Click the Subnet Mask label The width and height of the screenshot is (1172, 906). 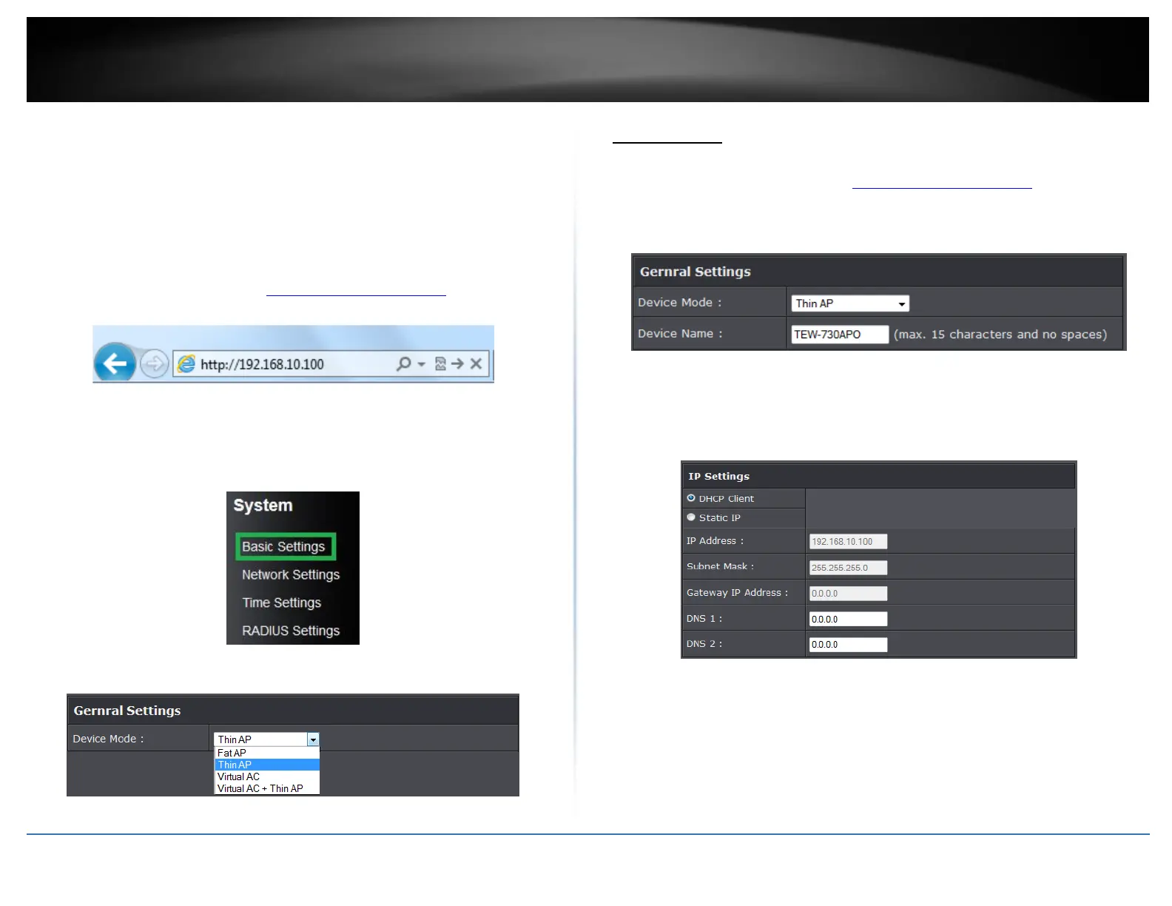click(720, 566)
